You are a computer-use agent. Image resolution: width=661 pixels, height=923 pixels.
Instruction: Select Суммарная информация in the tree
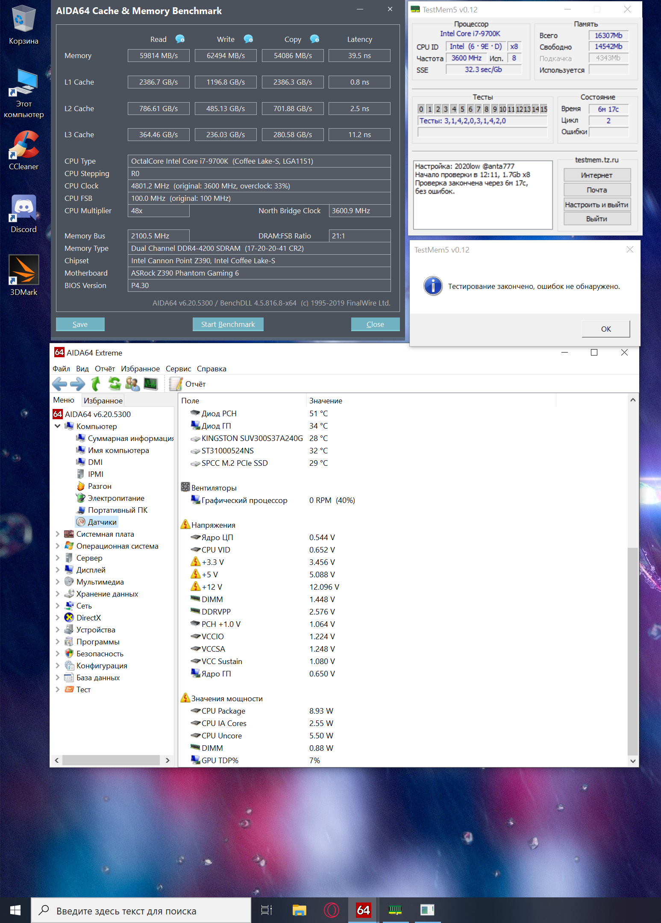[x=125, y=438]
